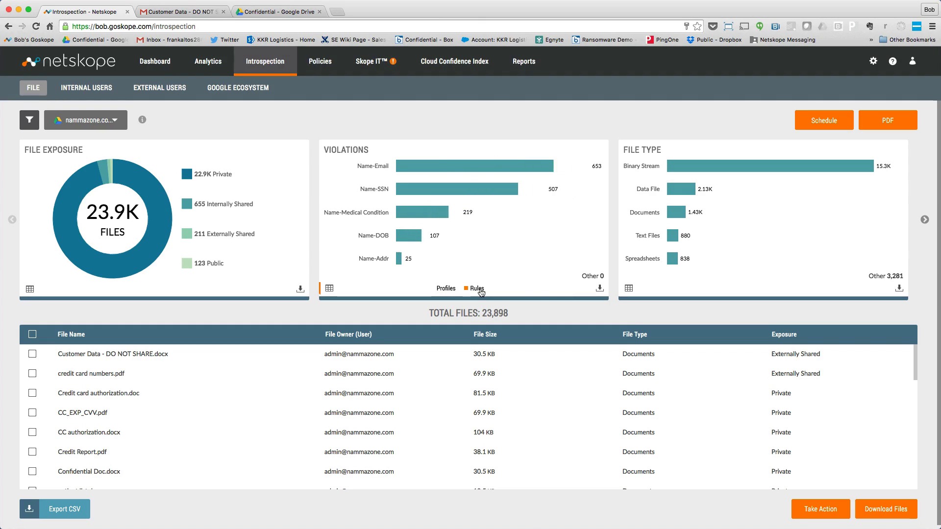Open the filter panel using the funnel icon
This screenshot has width=941, height=529.
click(x=29, y=120)
